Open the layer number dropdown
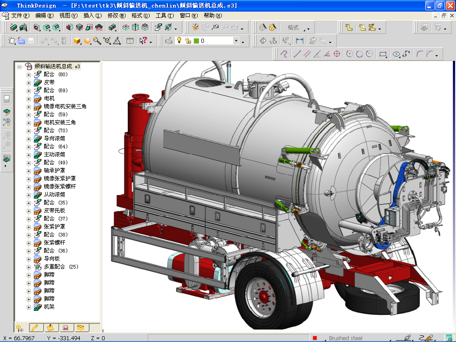 [x=236, y=41]
